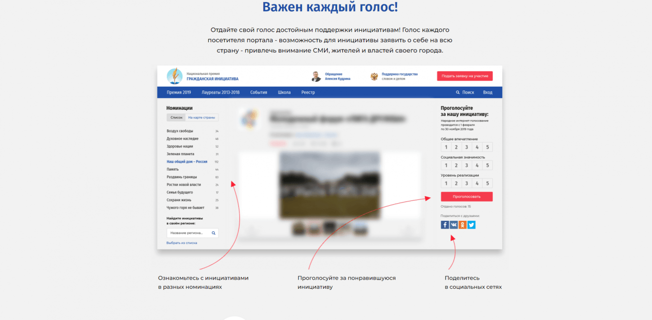Share via the Odnoklassniki icon
The width and height of the screenshot is (652, 320).
tap(462, 225)
